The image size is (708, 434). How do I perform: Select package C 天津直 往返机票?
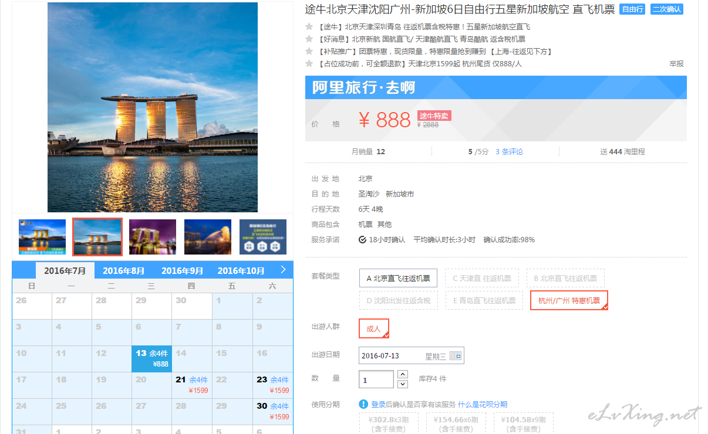click(481, 278)
